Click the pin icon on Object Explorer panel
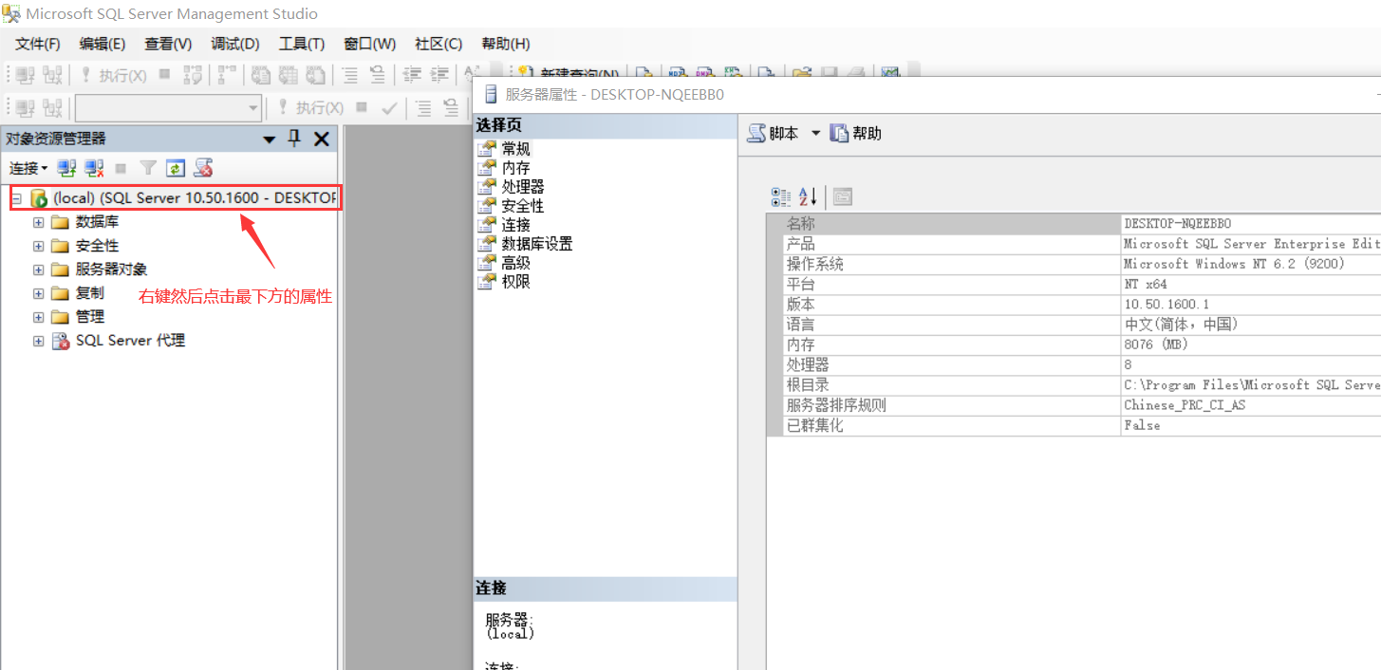Image resolution: width=1381 pixels, height=670 pixels. point(294,139)
